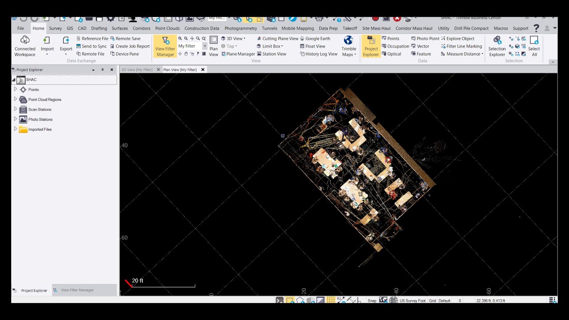Open Google Earth view
The width and height of the screenshot is (569, 320).
315,39
